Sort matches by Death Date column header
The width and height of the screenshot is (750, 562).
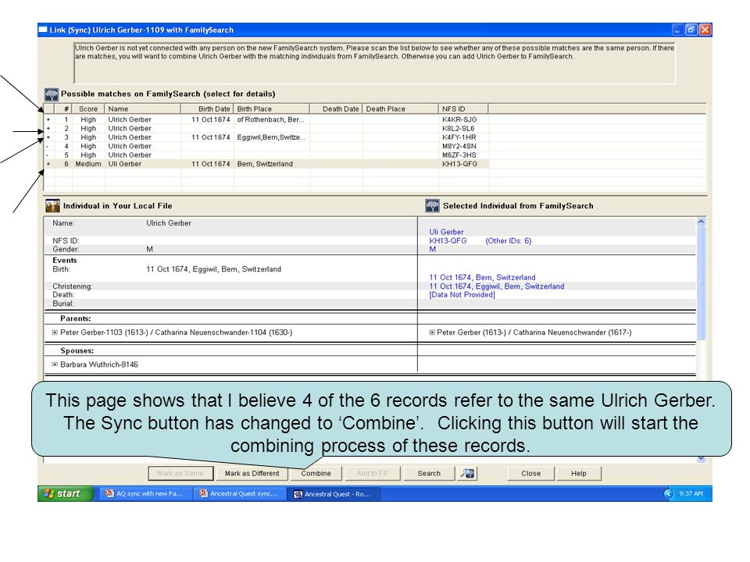pos(336,109)
